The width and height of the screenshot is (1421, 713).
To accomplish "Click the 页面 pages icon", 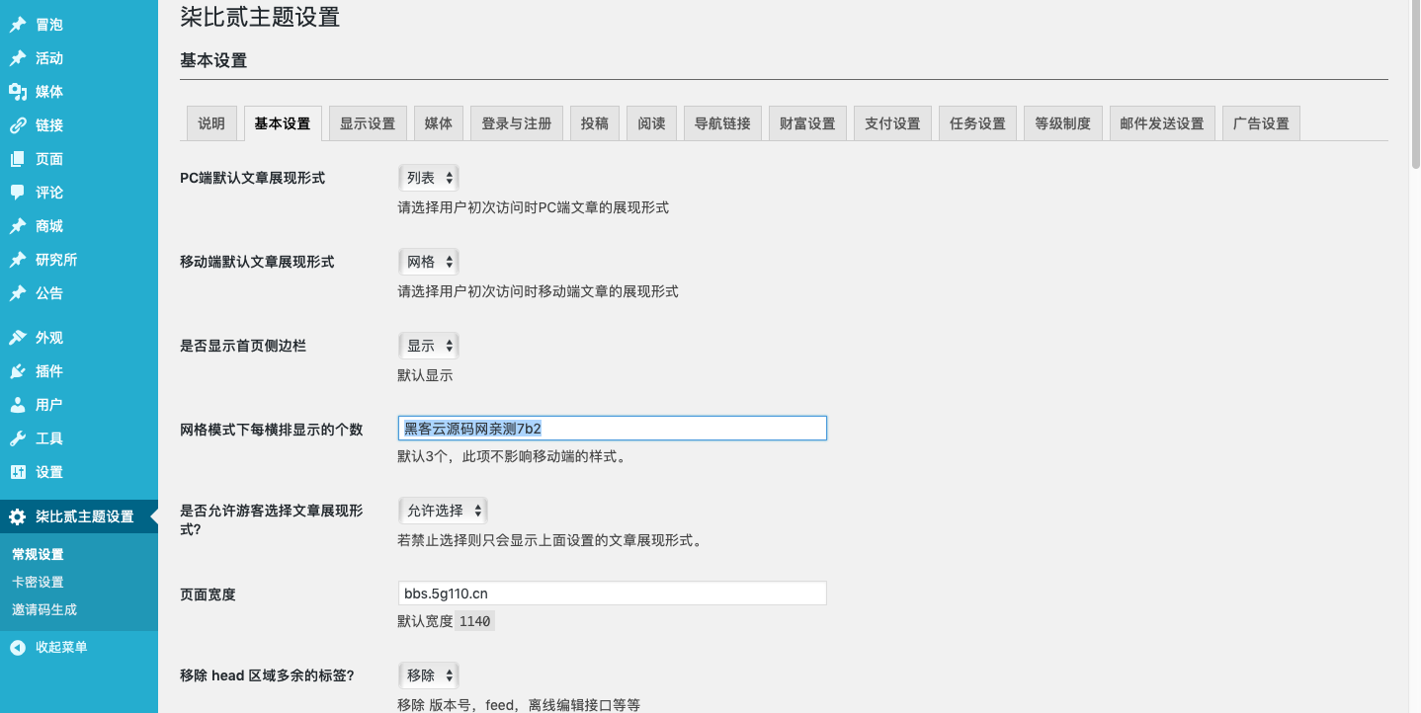I will point(18,159).
